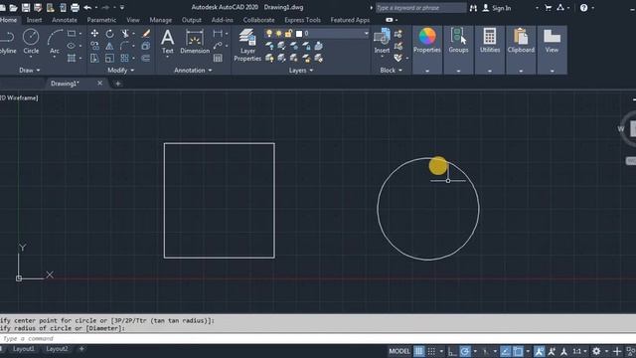Toggle ortho mode in status bar
This screenshot has height=358, width=636.
click(452, 351)
